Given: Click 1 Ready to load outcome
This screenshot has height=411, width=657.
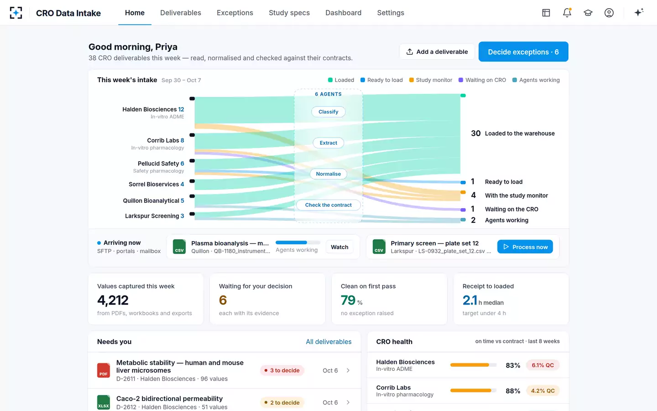Looking at the screenshot, I should [497, 182].
